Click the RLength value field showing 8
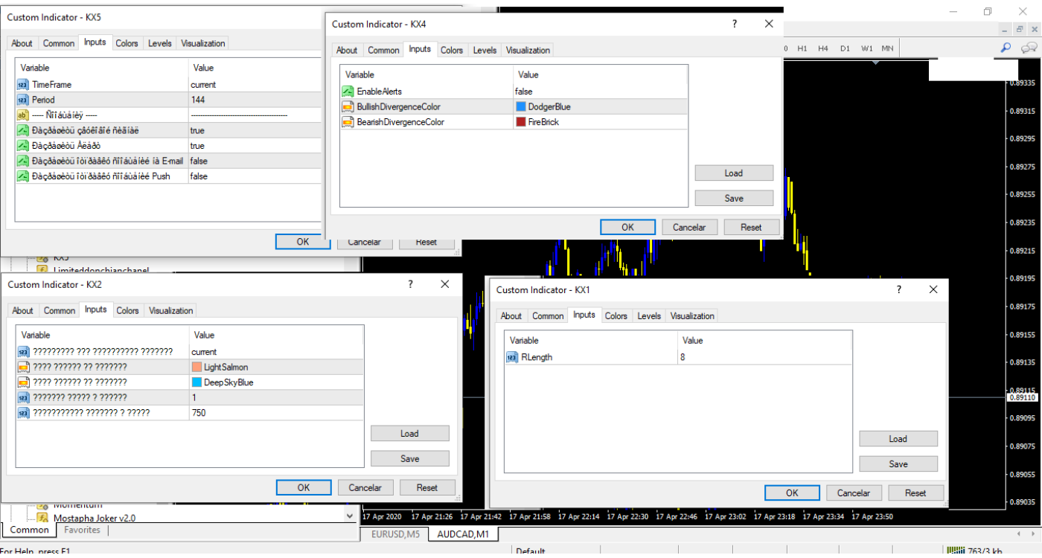This screenshot has width=1042, height=558. 764,357
